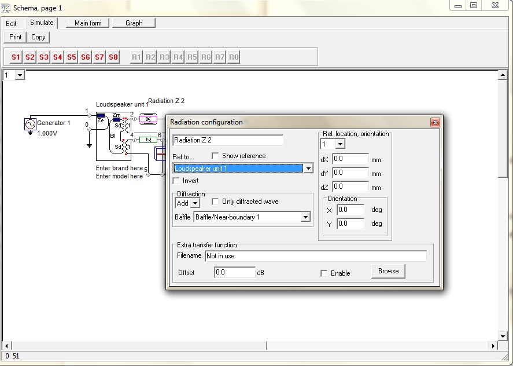
Task: Click the S8 simulation button
Action: point(113,57)
